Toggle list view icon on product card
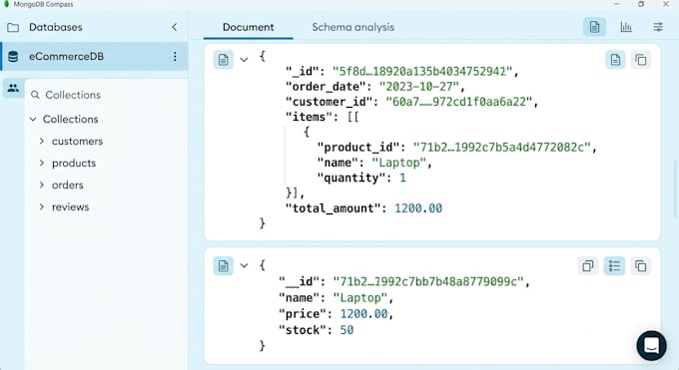 [x=614, y=265]
